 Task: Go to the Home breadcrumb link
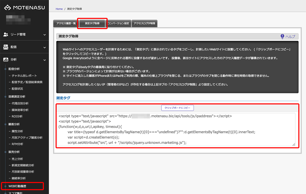[59, 9]
